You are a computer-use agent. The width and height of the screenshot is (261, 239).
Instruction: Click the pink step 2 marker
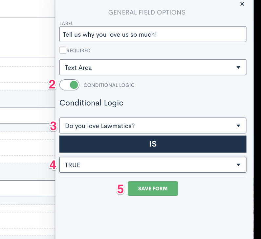pos(52,85)
